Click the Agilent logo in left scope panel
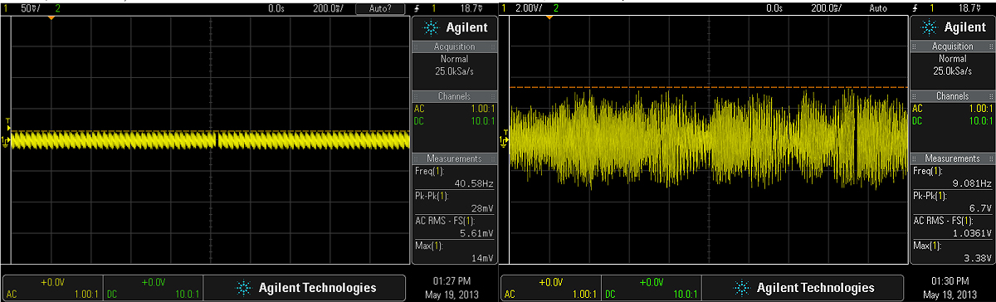This screenshot has height=302, width=996. [x=455, y=27]
